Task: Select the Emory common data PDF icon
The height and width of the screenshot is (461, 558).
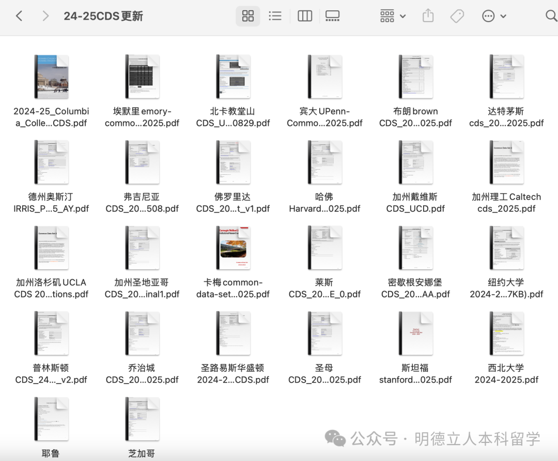Action: click(142, 77)
